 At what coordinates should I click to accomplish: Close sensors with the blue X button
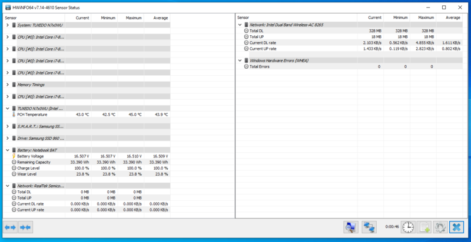(x=457, y=227)
